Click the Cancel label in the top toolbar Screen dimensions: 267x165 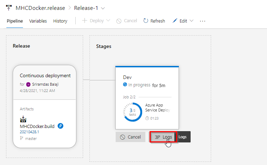(130, 21)
